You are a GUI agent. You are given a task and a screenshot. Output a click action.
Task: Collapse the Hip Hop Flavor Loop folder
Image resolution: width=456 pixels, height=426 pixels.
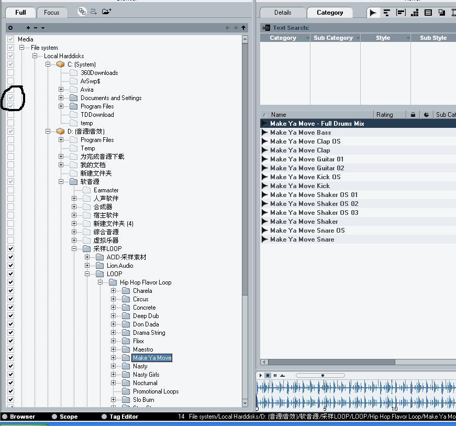100,282
